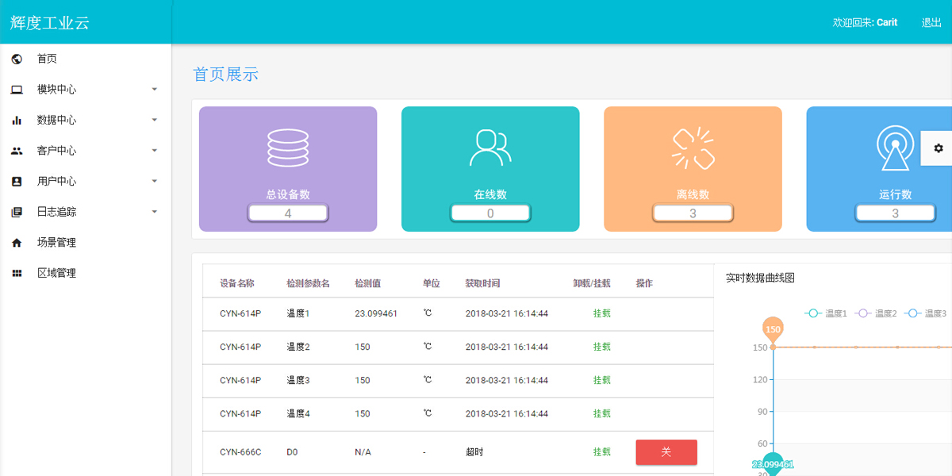
Task: Toggle the 温度2 legend series
Action: [876, 313]
